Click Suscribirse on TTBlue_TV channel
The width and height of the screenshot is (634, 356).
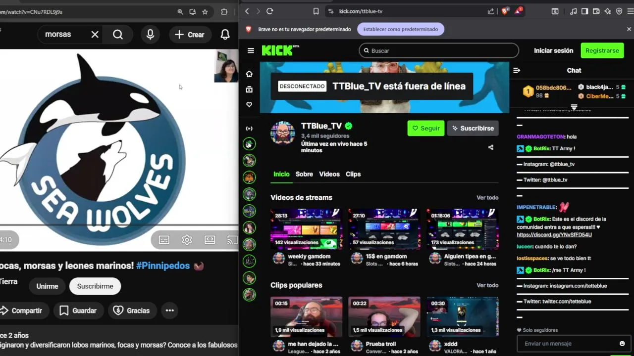(x=473, y=128)
